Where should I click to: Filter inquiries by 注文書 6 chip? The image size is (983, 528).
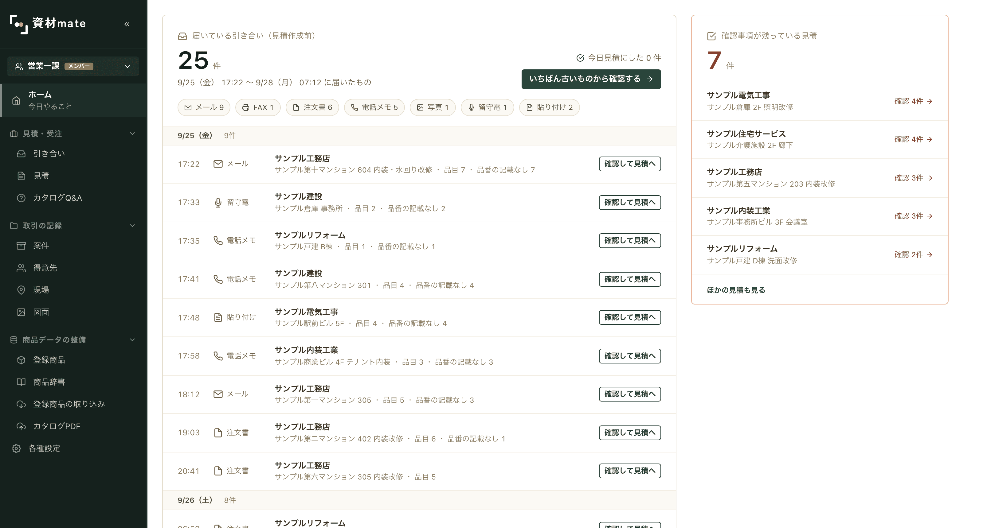(x=312, y=107)
